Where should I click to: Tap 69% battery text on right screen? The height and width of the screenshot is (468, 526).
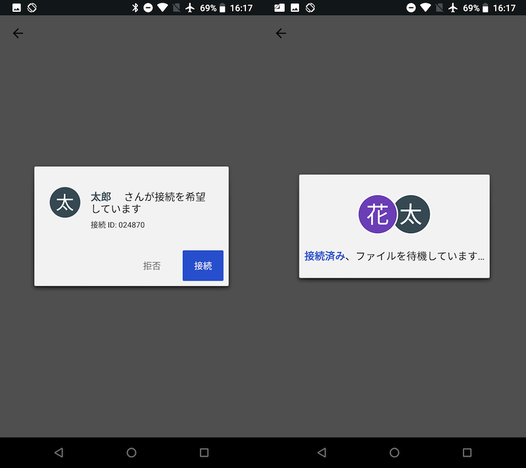point(471,8)
